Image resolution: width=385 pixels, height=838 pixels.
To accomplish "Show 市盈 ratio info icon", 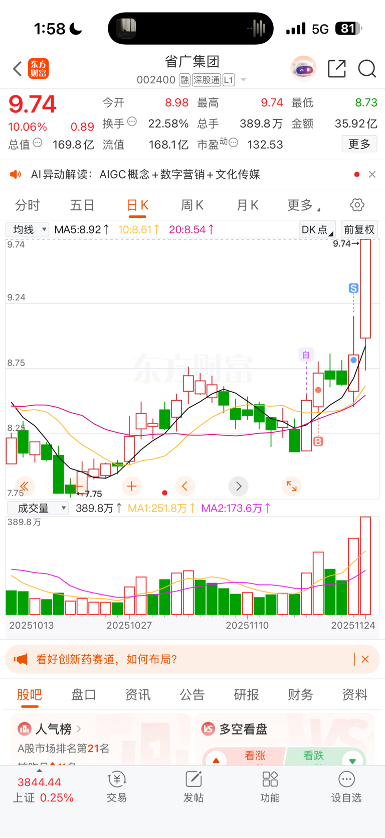I will [x=233, y=143].
